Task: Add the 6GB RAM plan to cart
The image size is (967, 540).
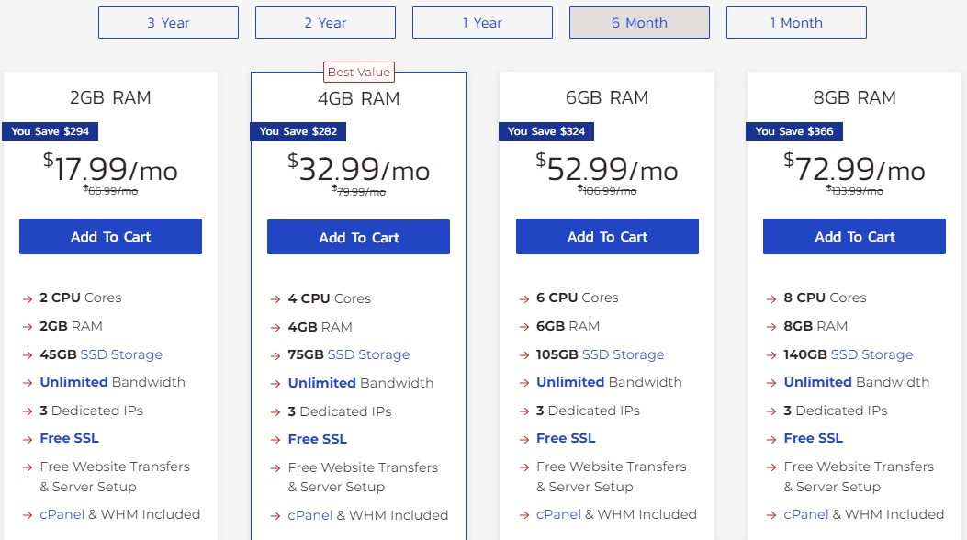Action: pos(606,236)
